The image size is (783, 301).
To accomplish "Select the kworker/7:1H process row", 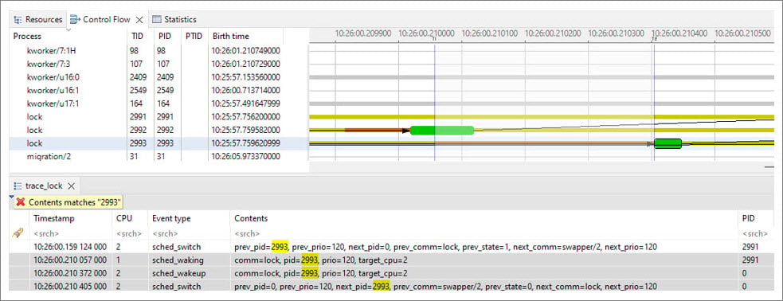I will click(x=158, y=51).
